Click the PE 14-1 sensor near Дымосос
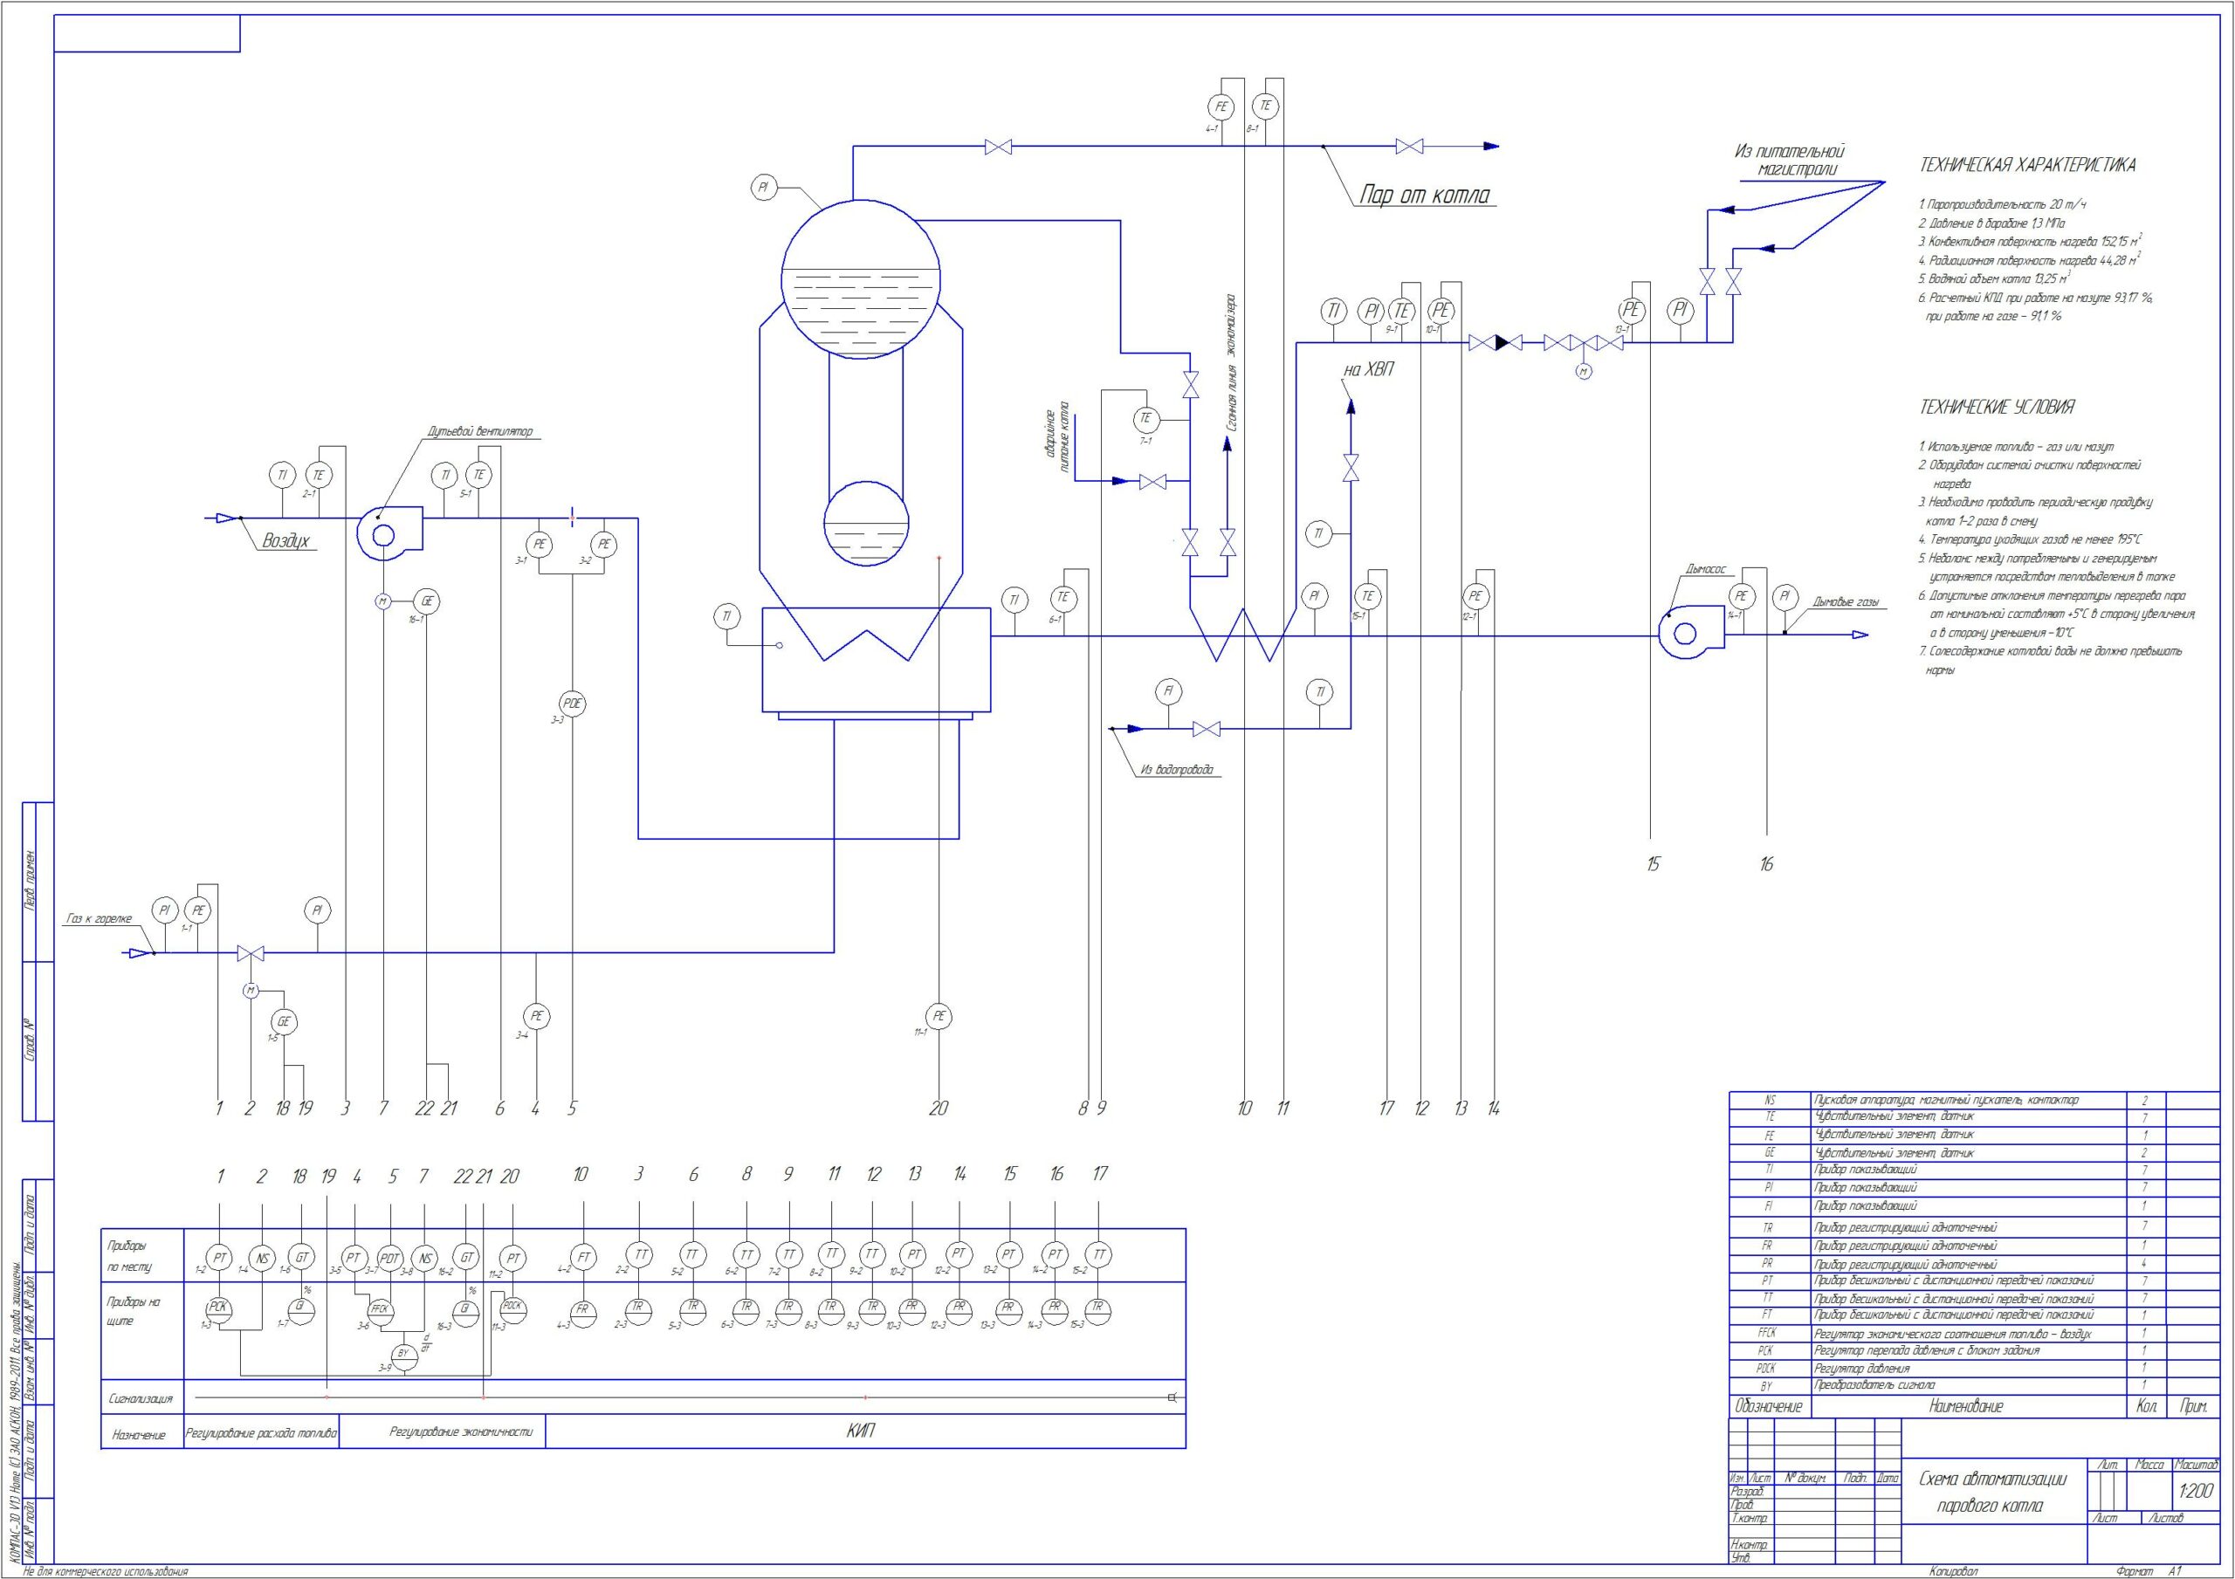Viewport: 2235px width, 1579px height. [1741, 596]
